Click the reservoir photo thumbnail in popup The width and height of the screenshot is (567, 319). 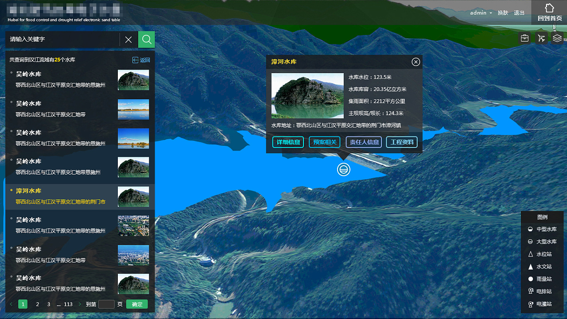tap(307, 96)
